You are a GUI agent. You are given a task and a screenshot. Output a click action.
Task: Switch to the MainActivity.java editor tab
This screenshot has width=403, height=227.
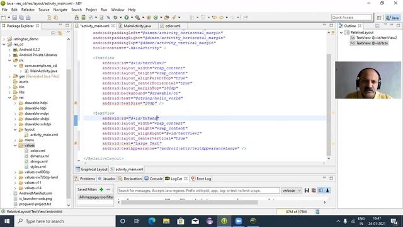(x=137, y=26)
